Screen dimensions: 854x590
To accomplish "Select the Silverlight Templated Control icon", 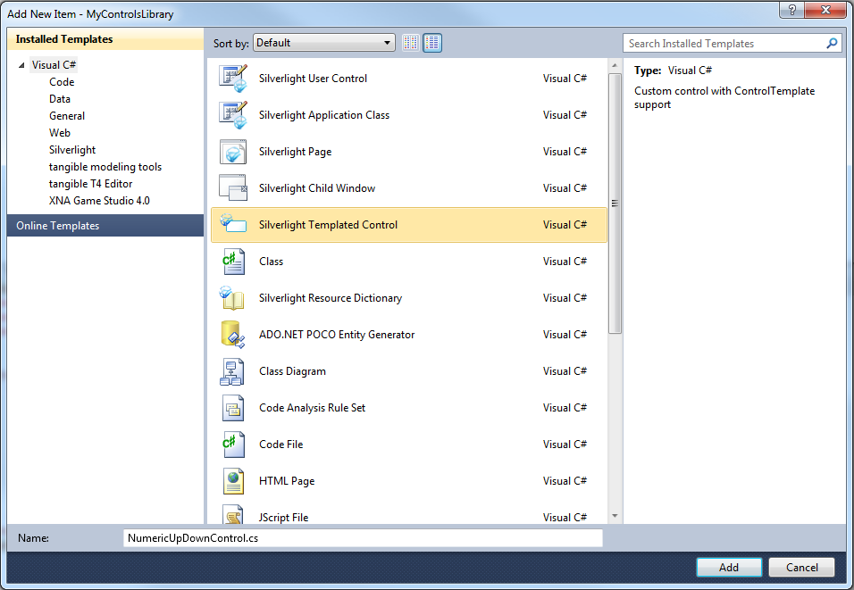I will click(233, 223).
